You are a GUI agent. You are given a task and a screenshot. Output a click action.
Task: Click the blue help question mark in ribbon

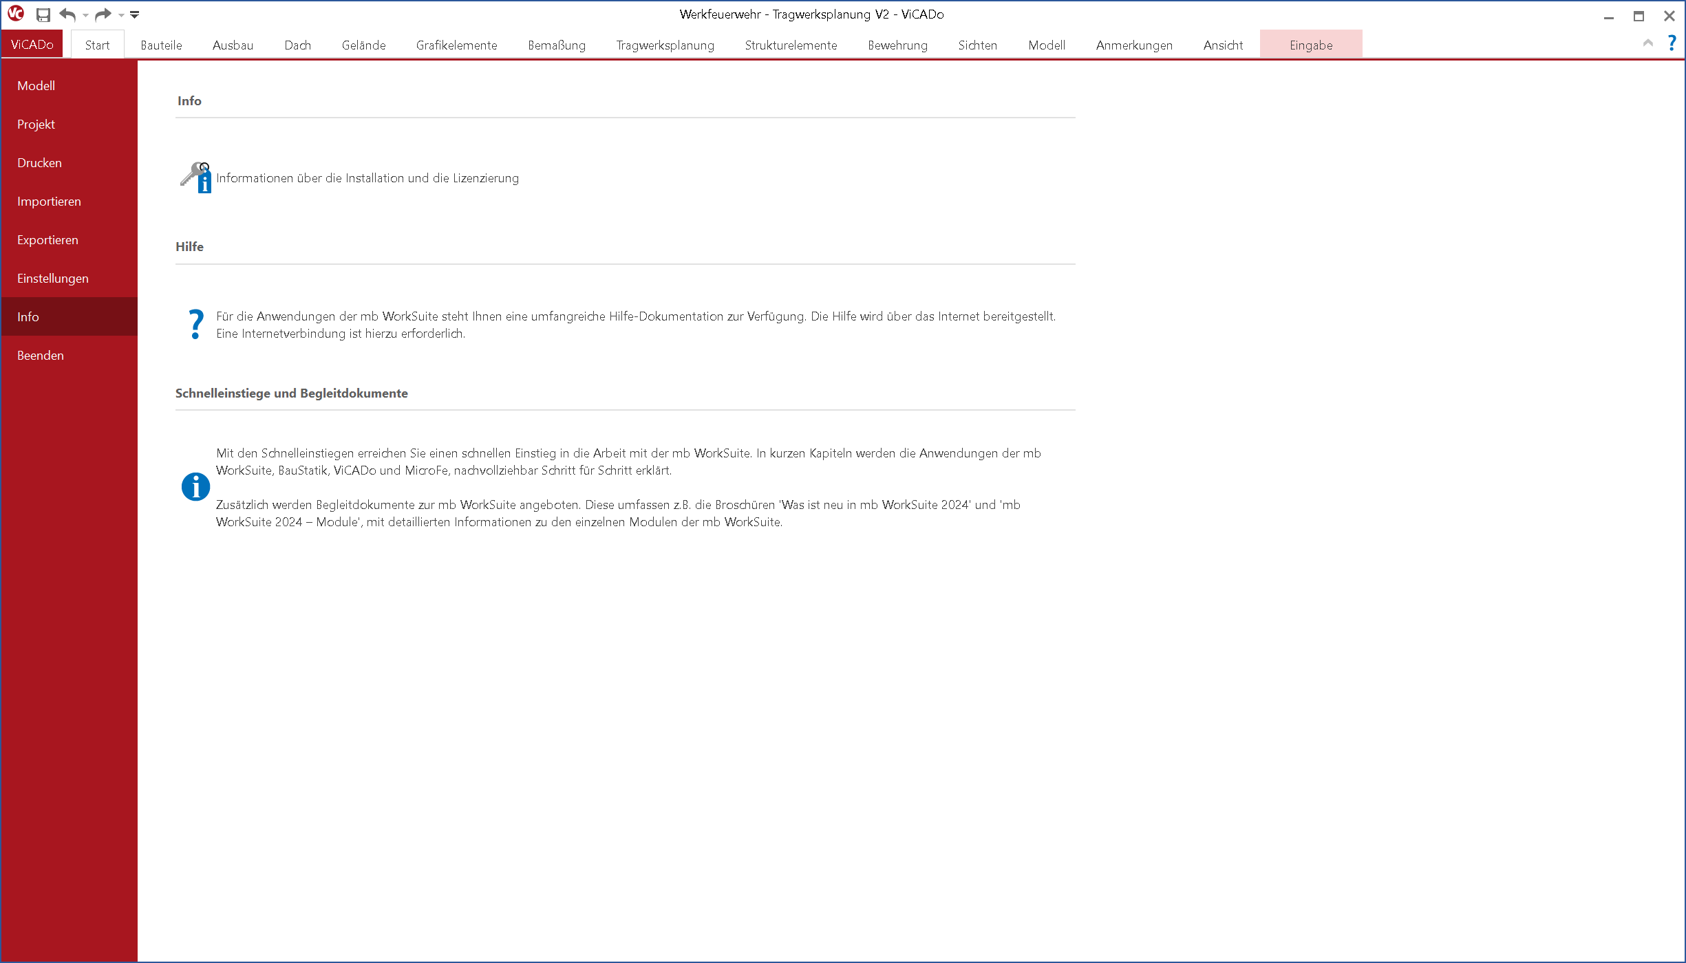pos(1672,43)
